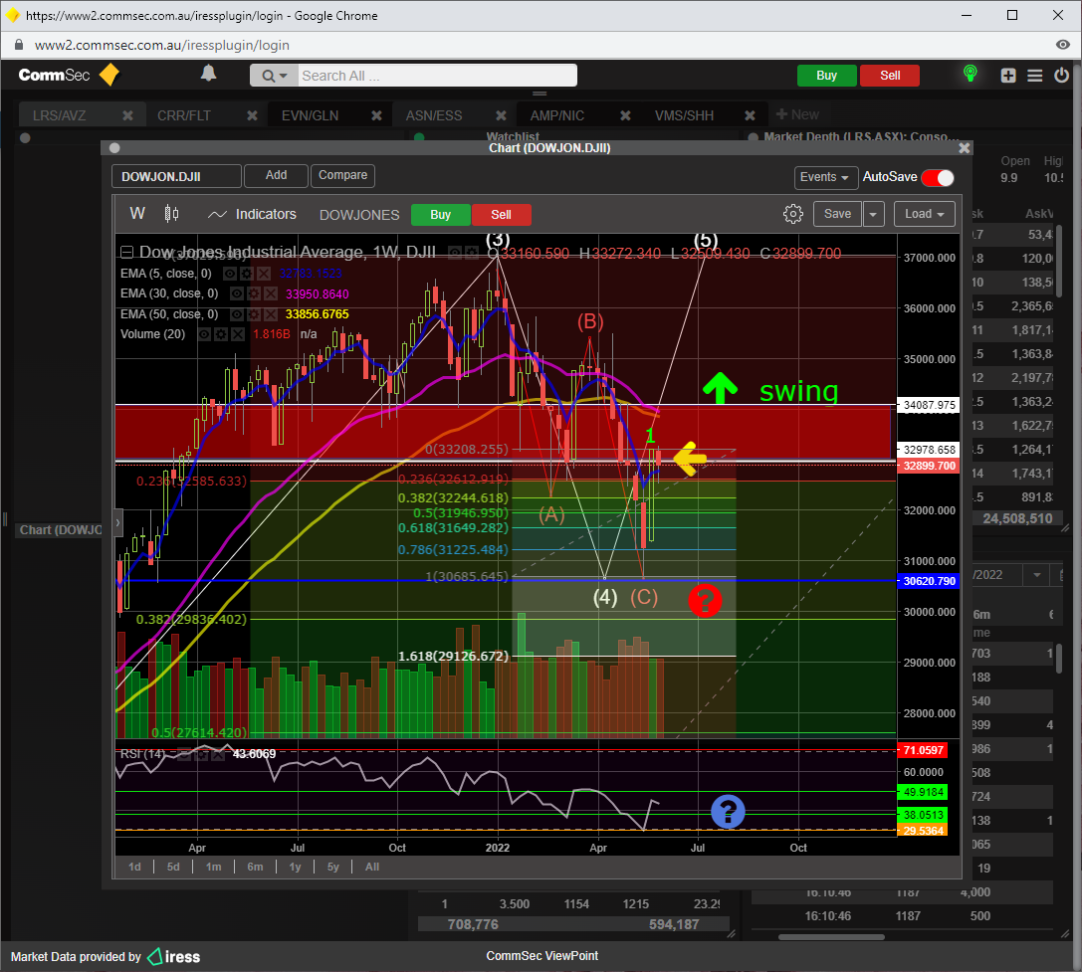Click the Compare button

click(342, 175)
